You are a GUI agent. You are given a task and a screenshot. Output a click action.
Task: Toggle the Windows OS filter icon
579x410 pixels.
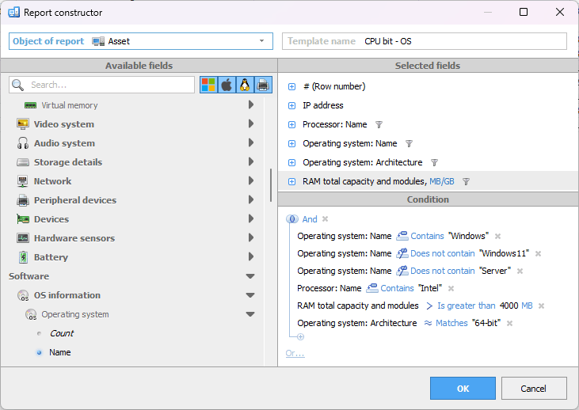(x=208, y=85)
